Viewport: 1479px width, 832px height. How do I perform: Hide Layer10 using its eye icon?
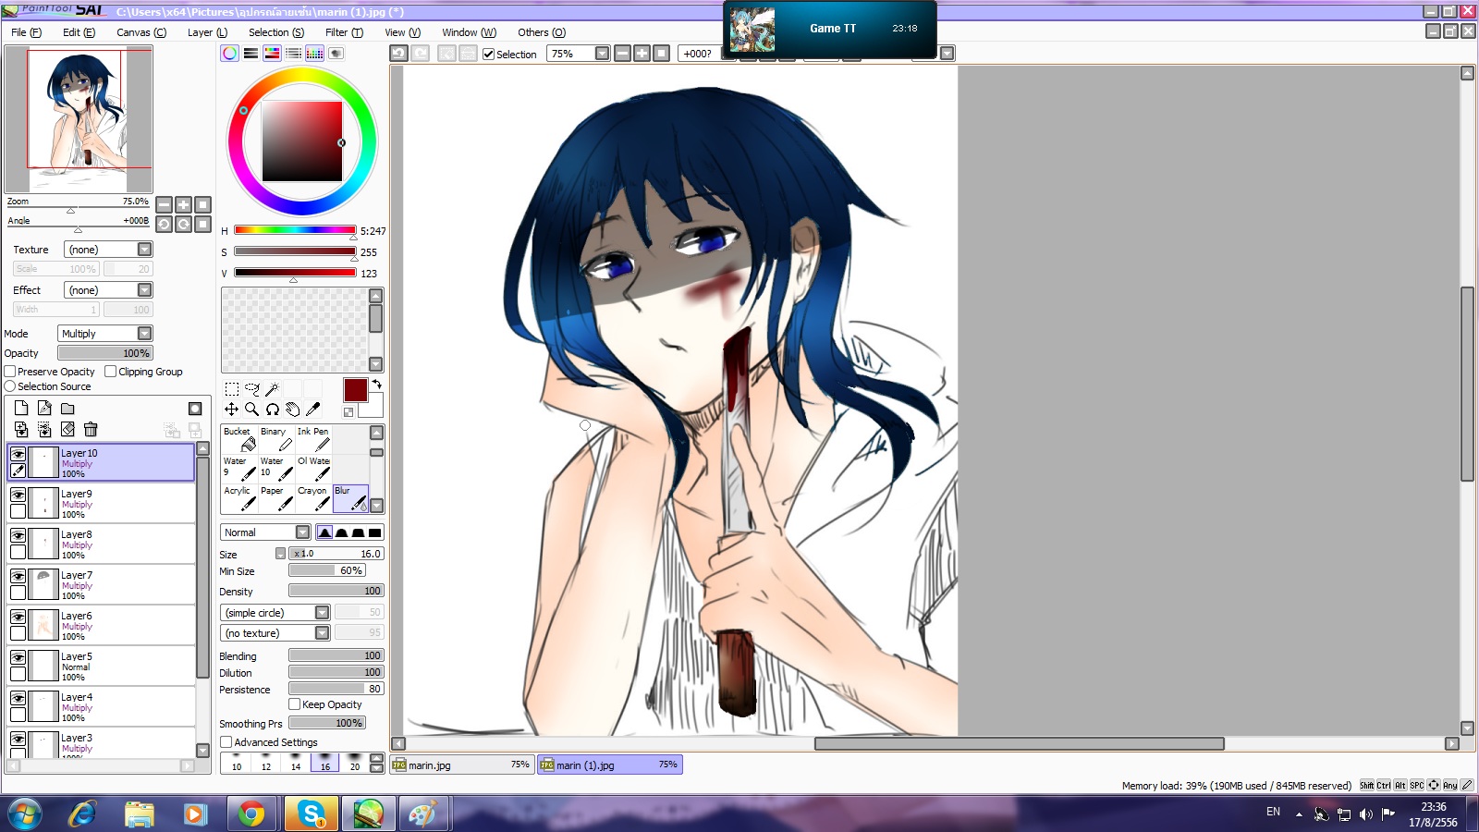18,454
